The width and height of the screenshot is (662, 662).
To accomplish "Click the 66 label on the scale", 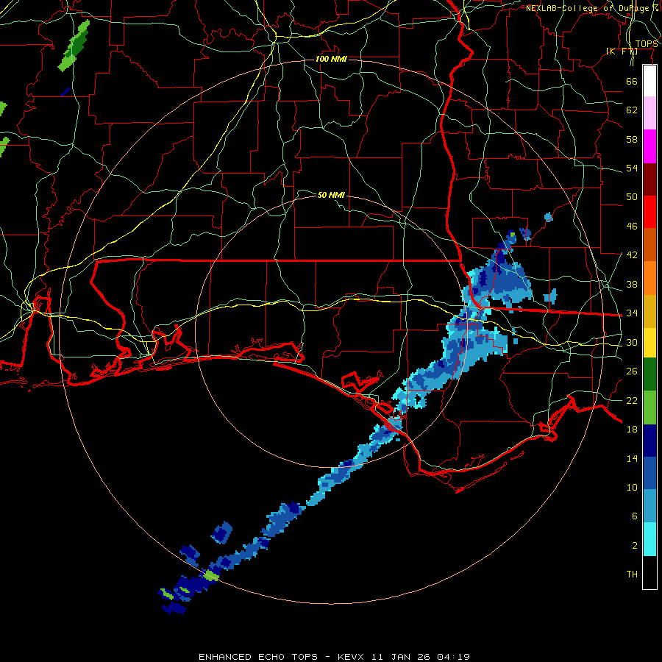I will (632, 81).
